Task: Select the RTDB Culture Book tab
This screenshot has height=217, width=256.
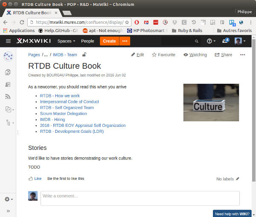Action: pyautogui.click(x=32, y=13)
